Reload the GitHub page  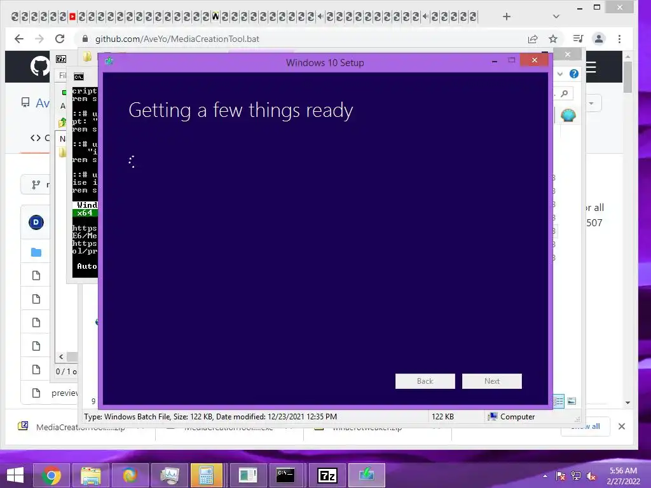coord(60,39)
